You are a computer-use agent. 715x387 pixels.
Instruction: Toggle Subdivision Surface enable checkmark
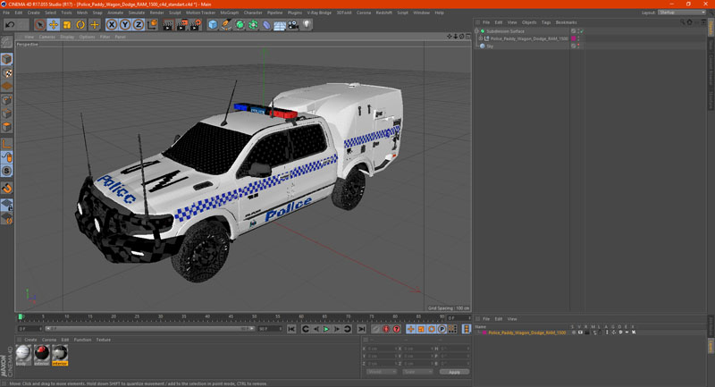click(x=580, y=31)
